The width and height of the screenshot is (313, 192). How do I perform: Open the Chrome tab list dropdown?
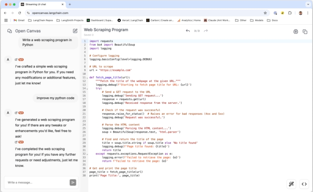(308, 4)
